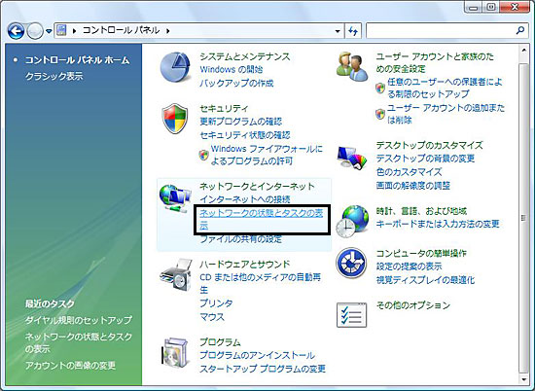Open the ネットワークとインターネット globe icon
This screenshot has height=391, width=535.
(x=175, y=197)
